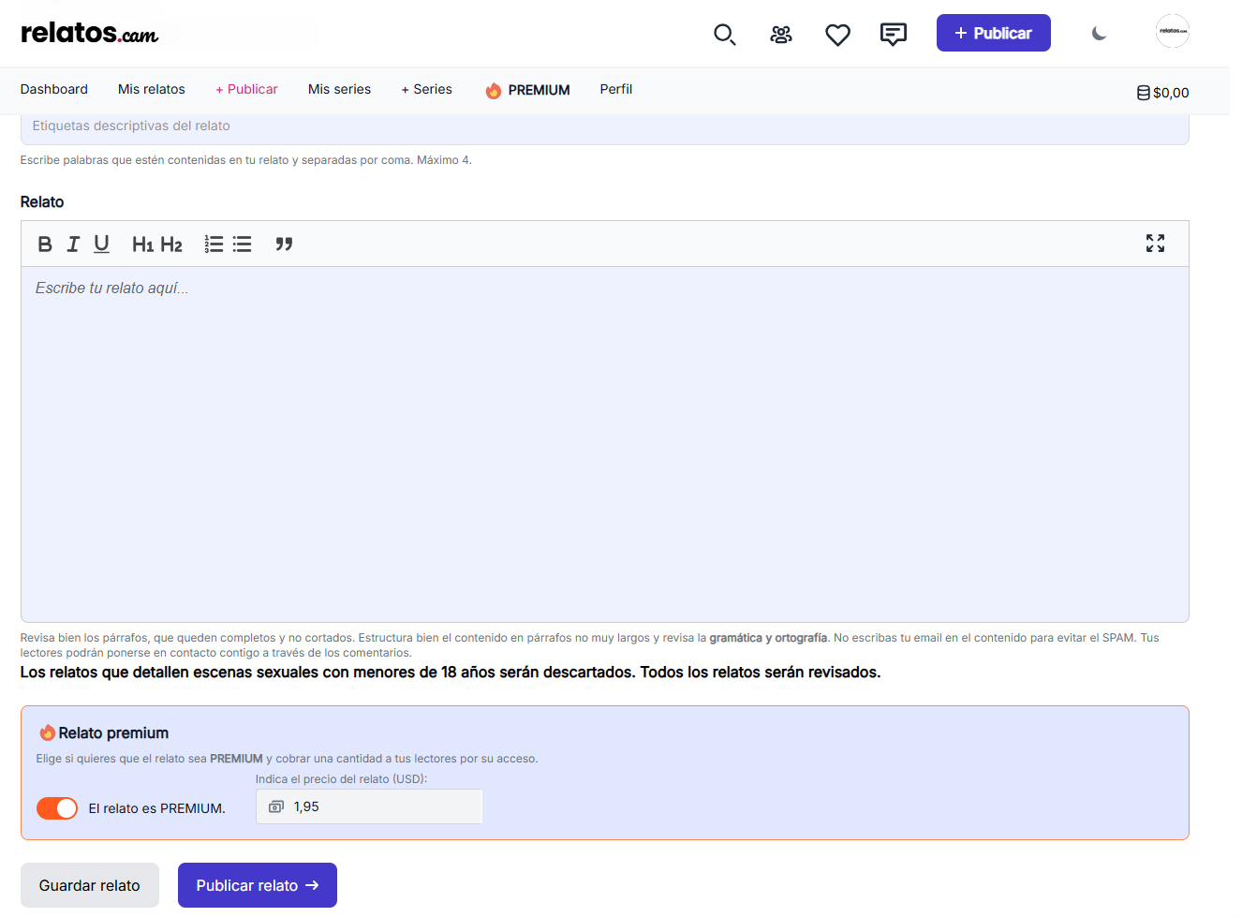The height and width of the screenshot is (917, 1257).
Task: Apply bold formatting in editor
Action: click(x=45, y=244)
